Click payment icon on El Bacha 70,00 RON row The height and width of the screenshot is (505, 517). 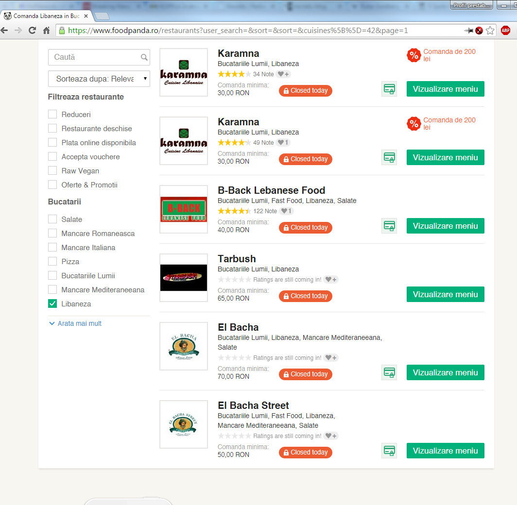(389, 372)
